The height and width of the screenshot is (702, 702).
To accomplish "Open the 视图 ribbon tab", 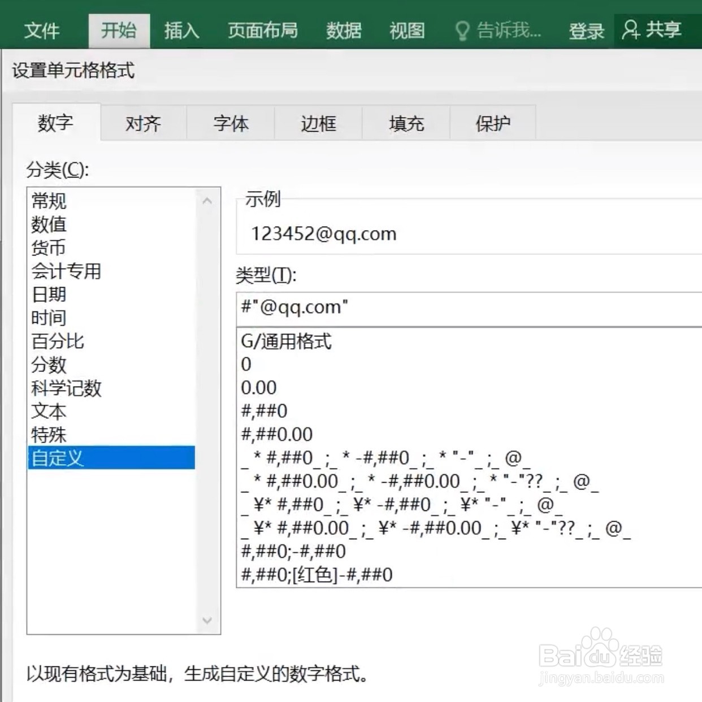I will tap(406, 31).
